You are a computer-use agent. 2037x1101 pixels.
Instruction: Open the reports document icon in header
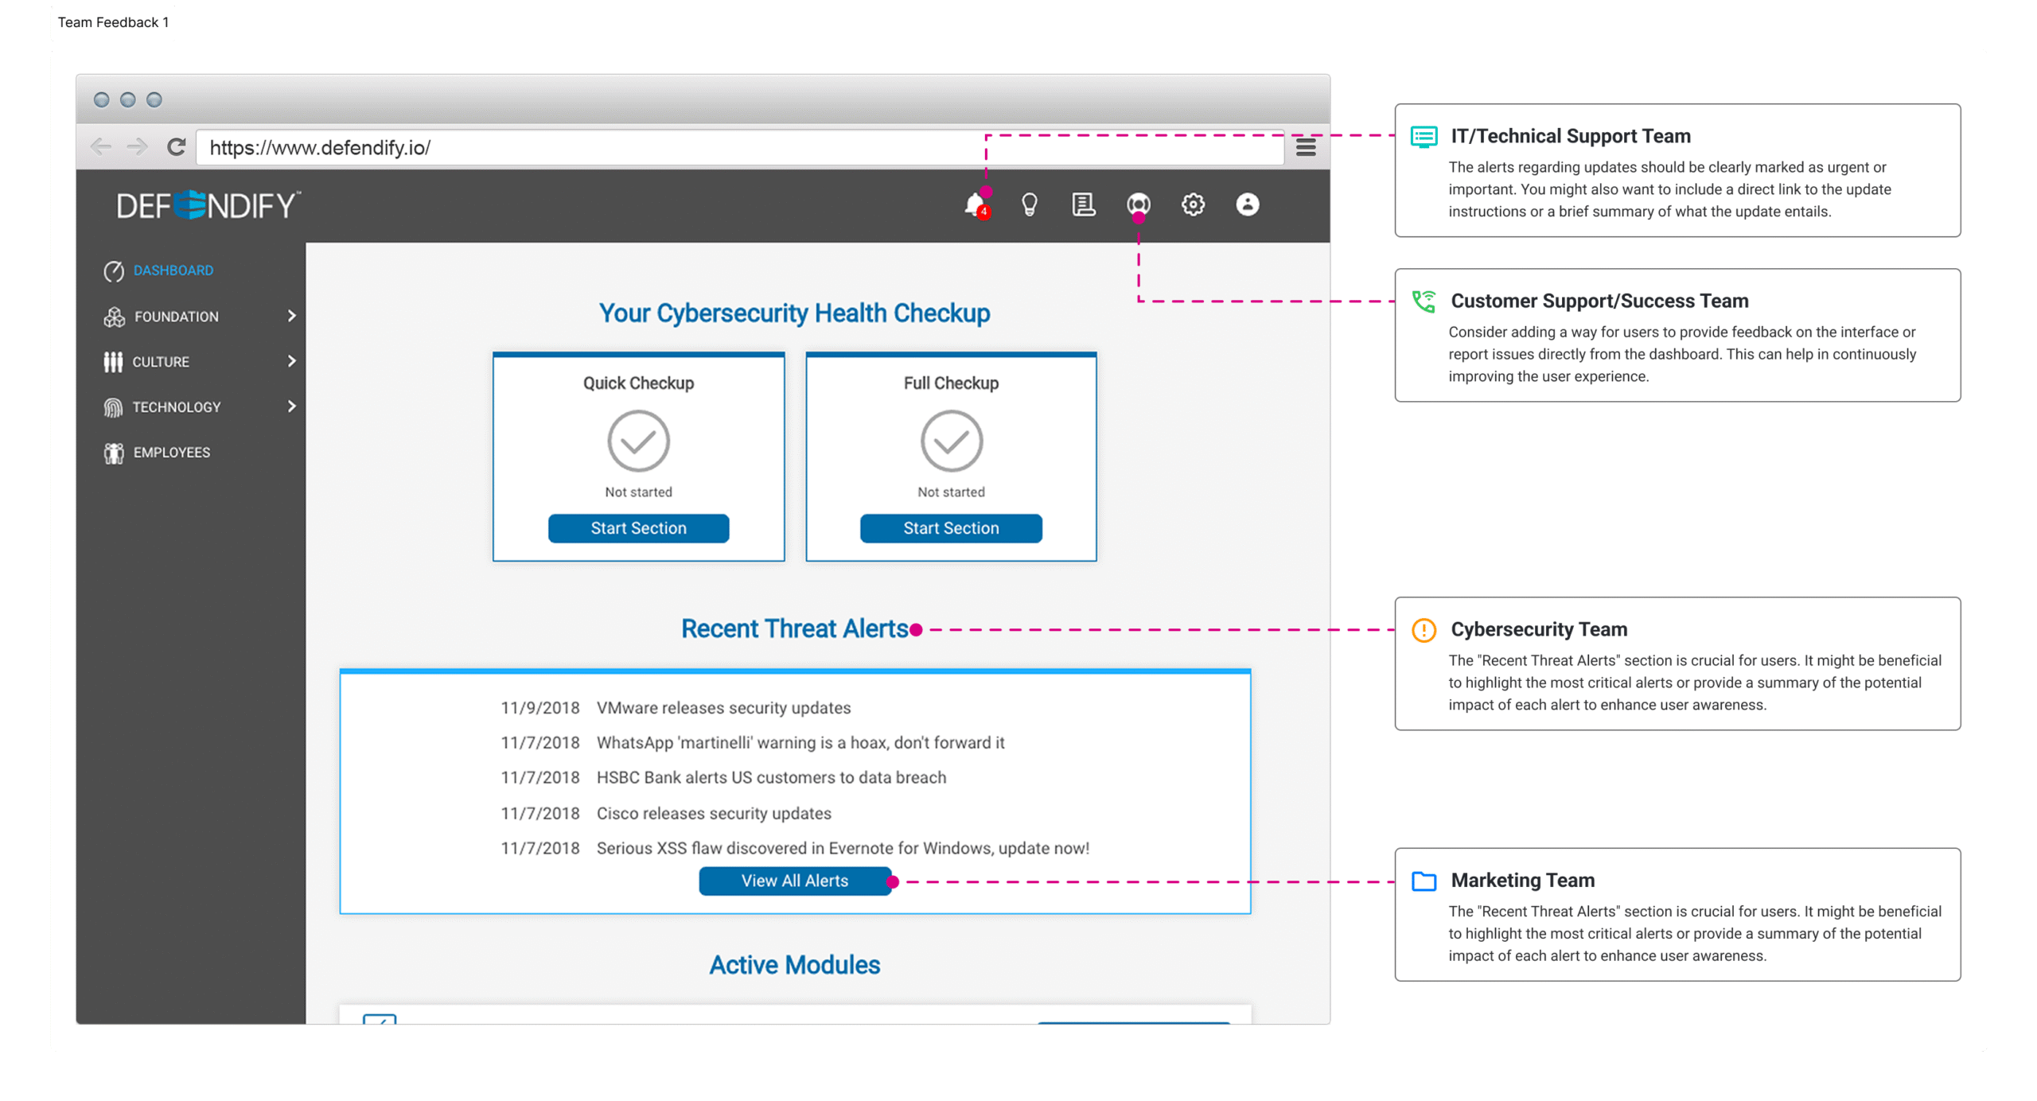pos(1083,205)
